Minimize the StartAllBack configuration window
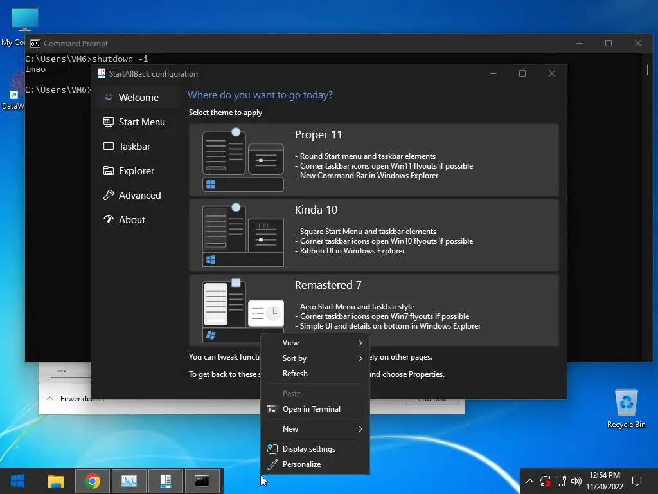Viewport: 658px width, 494px height. [493, 73]
